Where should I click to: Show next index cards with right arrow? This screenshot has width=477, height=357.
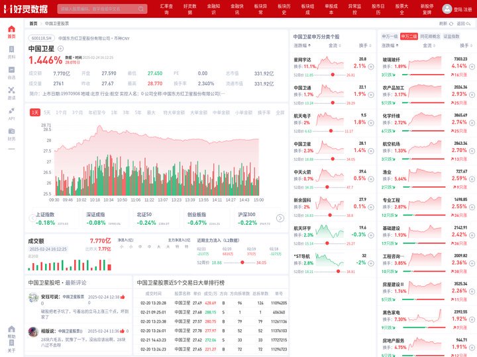280,218
